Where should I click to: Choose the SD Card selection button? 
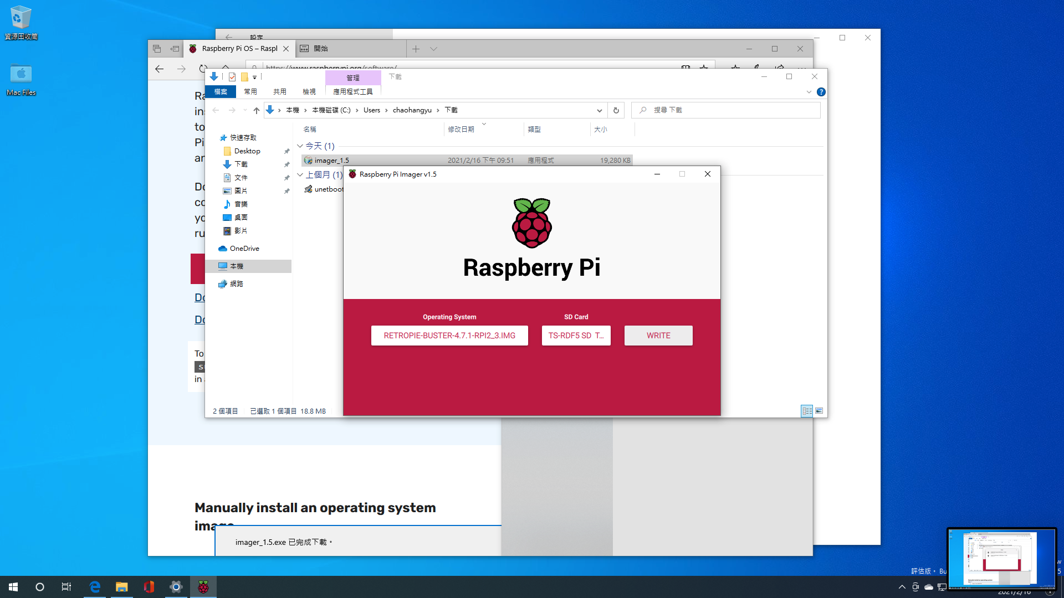(x=576, y=336)
